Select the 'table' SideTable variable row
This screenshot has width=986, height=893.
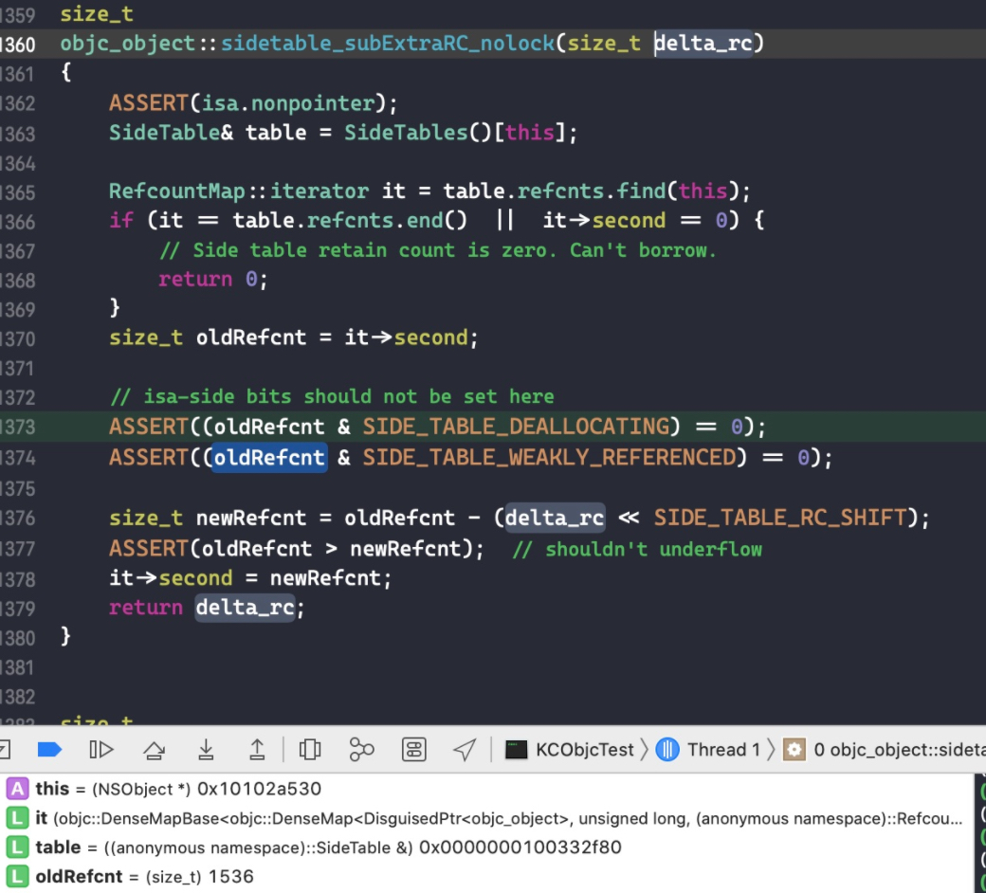coord(486,847)
